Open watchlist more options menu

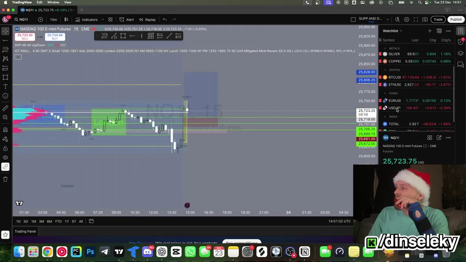pyautogui.click(x=449, y=31)
